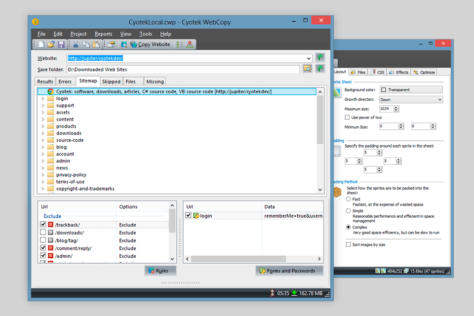Image resolution: width=474 pixels, height=316 pixels.
Task: Browse for save folder icon
Action: coord(307,69)
